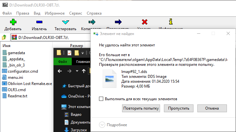Viewport: 236px width, 132px height.
Task: Click the green Add (Добавить) icon
Action: 13,22
